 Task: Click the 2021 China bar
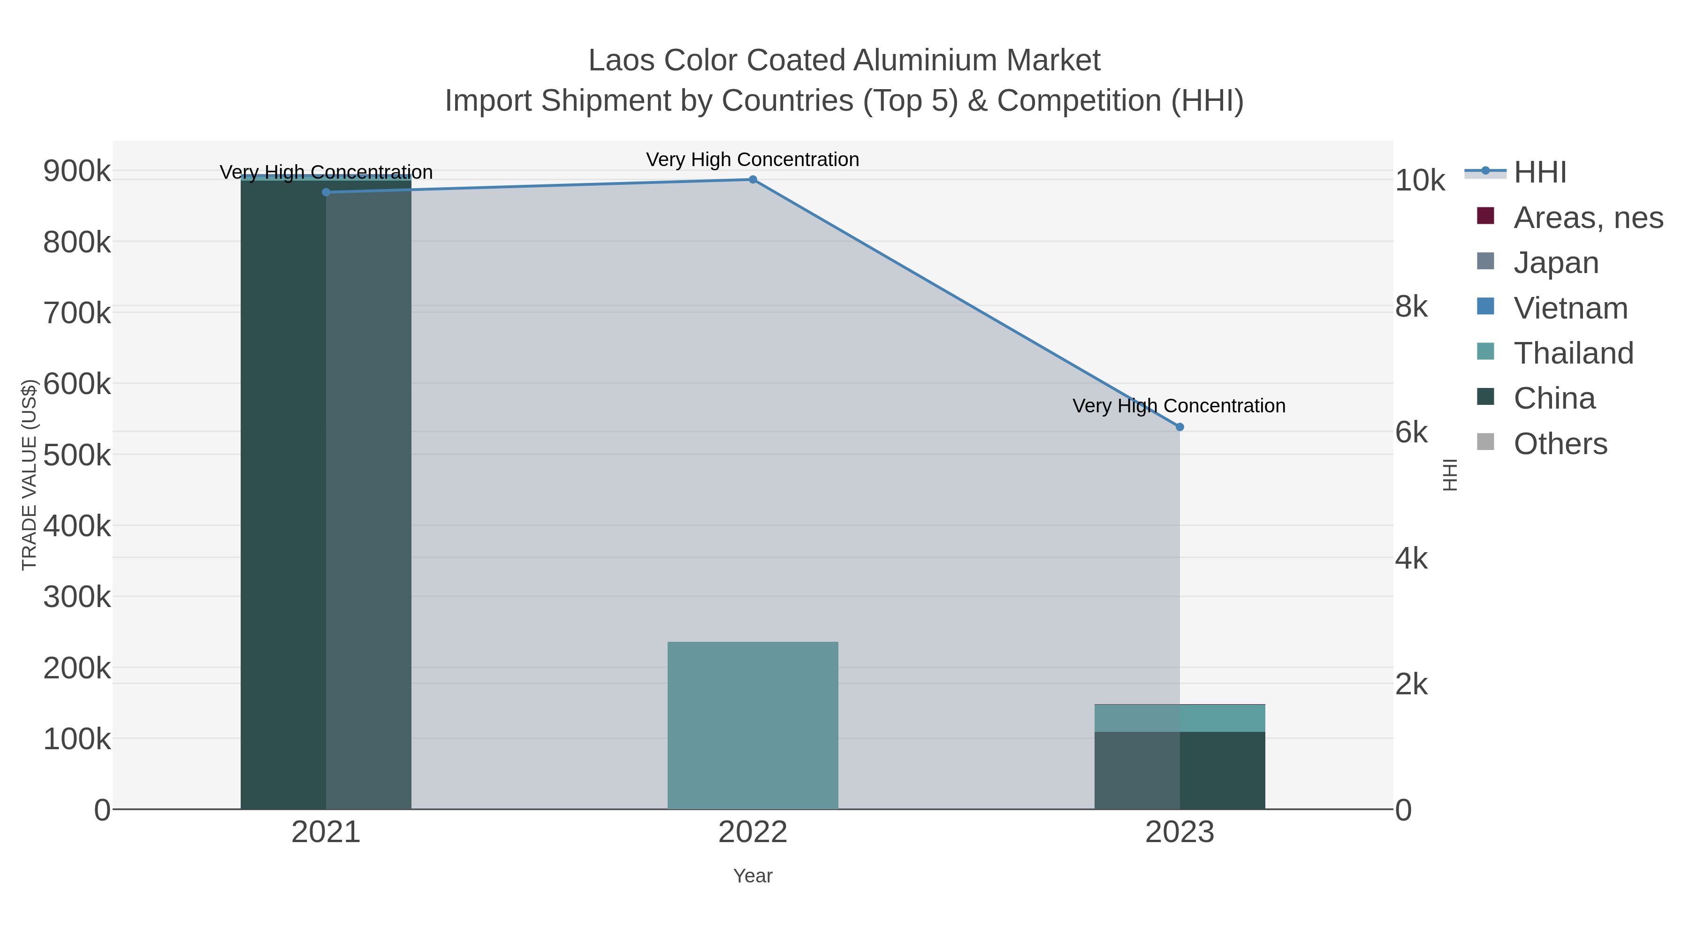[326, 494]
